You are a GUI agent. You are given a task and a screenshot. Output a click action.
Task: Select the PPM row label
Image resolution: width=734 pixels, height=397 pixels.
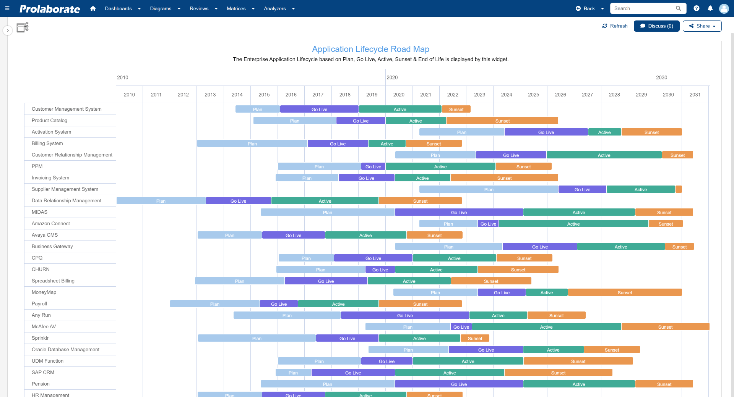pos(37,166)
